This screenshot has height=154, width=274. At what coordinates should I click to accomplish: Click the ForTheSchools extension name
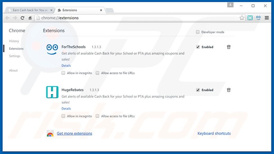click(74, 47)
